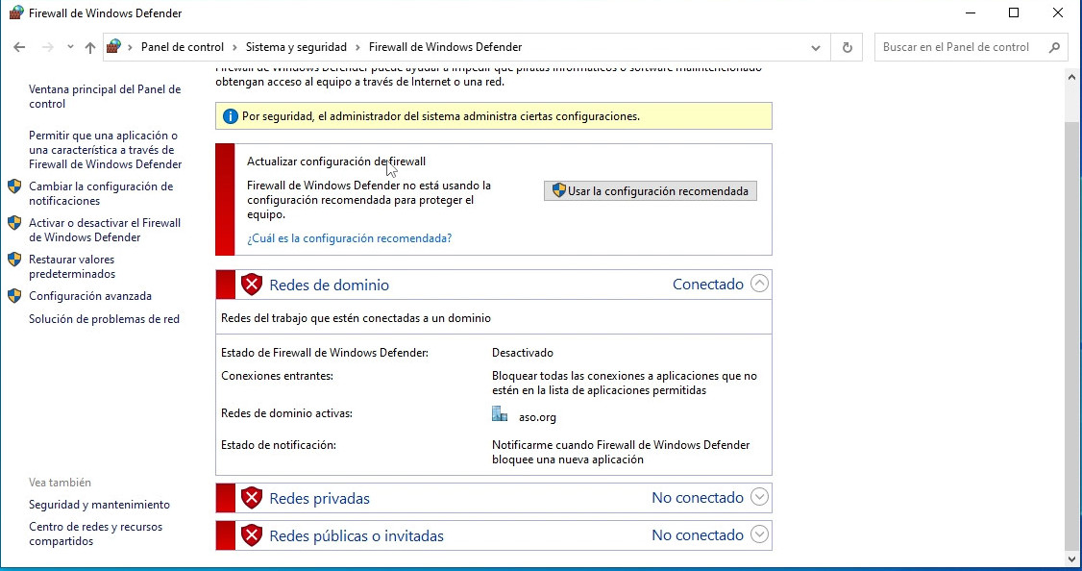Click red shield icon beside Redes privadas

pos(252,498)
